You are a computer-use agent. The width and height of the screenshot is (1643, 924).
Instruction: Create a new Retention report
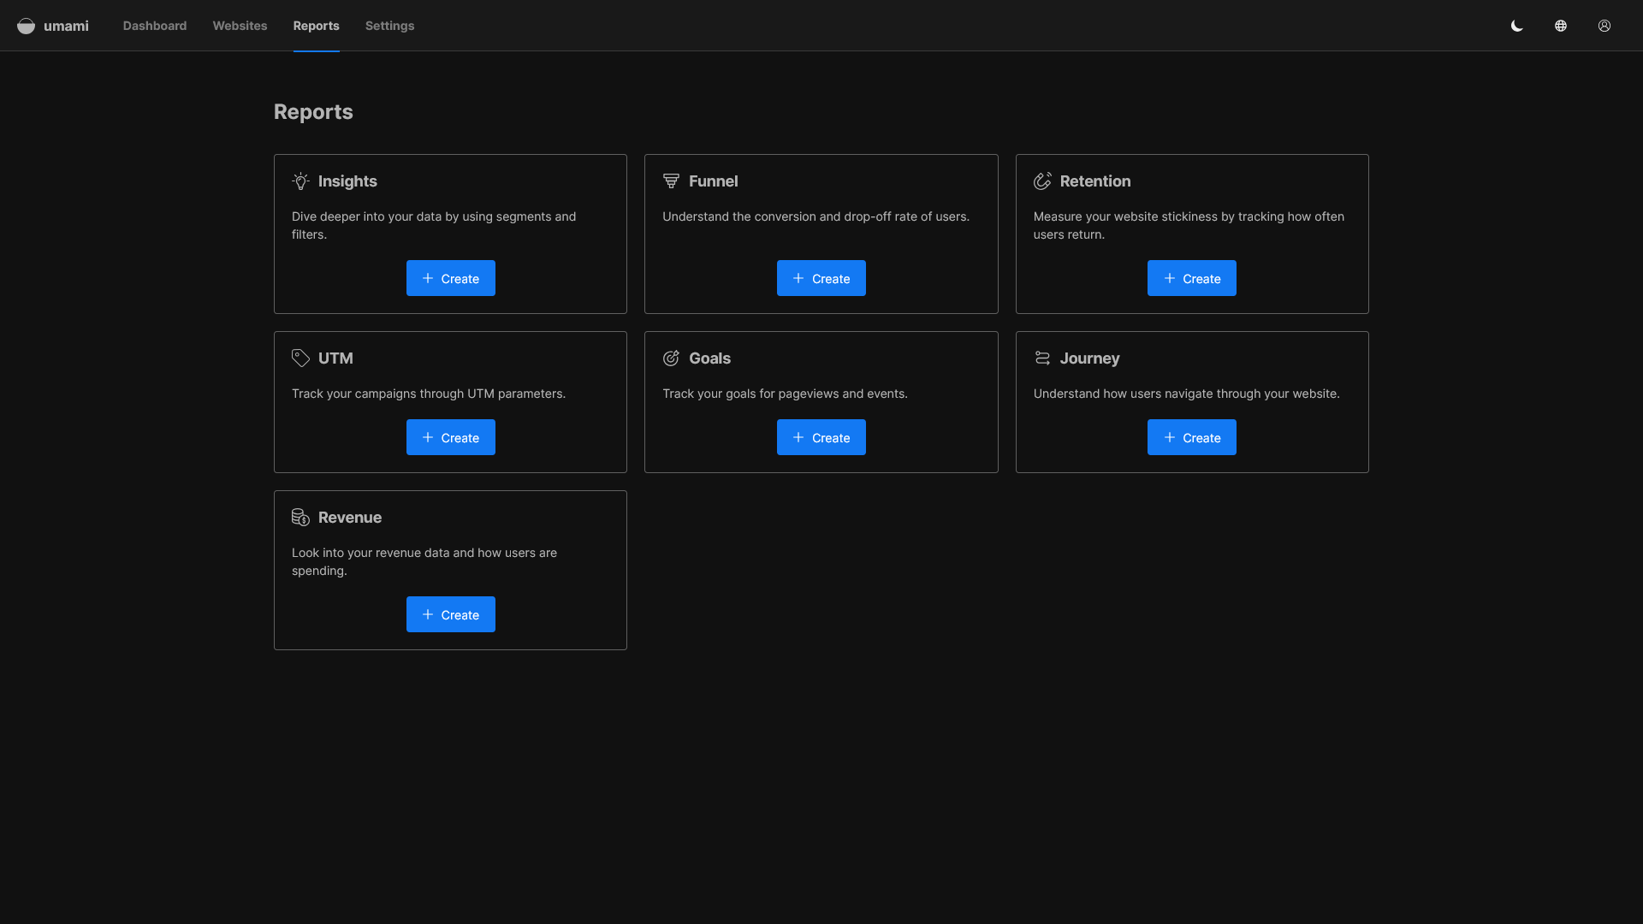point(1192,278)
